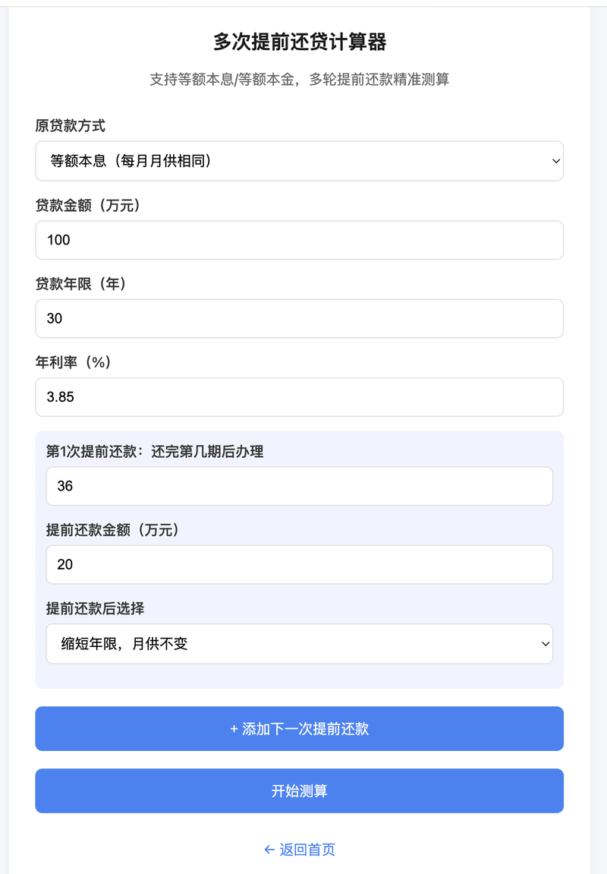This screenshot has height=874, width=607.
Task: Click the 提前还款后选择 label
Action: (x=96, y=609)
